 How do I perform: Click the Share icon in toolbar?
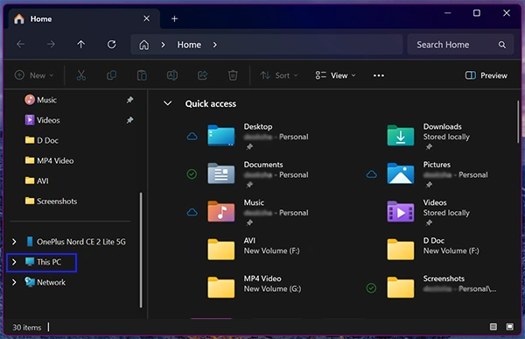pos(203,75)
